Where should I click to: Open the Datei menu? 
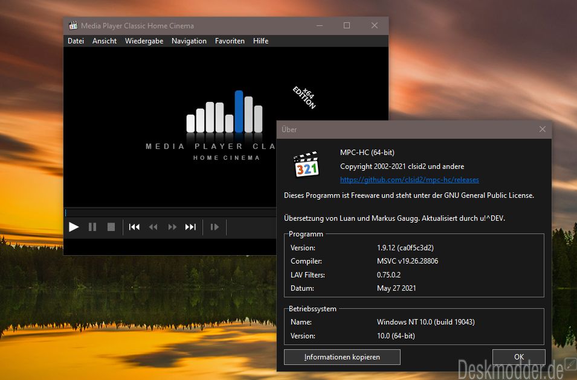coord(76,41)
